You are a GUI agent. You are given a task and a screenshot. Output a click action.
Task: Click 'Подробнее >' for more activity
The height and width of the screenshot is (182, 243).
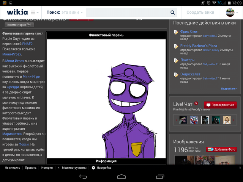tap(229, 89)
